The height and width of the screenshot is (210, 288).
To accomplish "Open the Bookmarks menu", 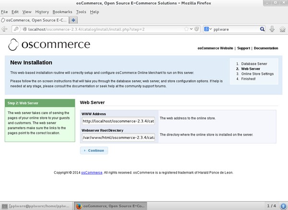I will coord(62,12).
